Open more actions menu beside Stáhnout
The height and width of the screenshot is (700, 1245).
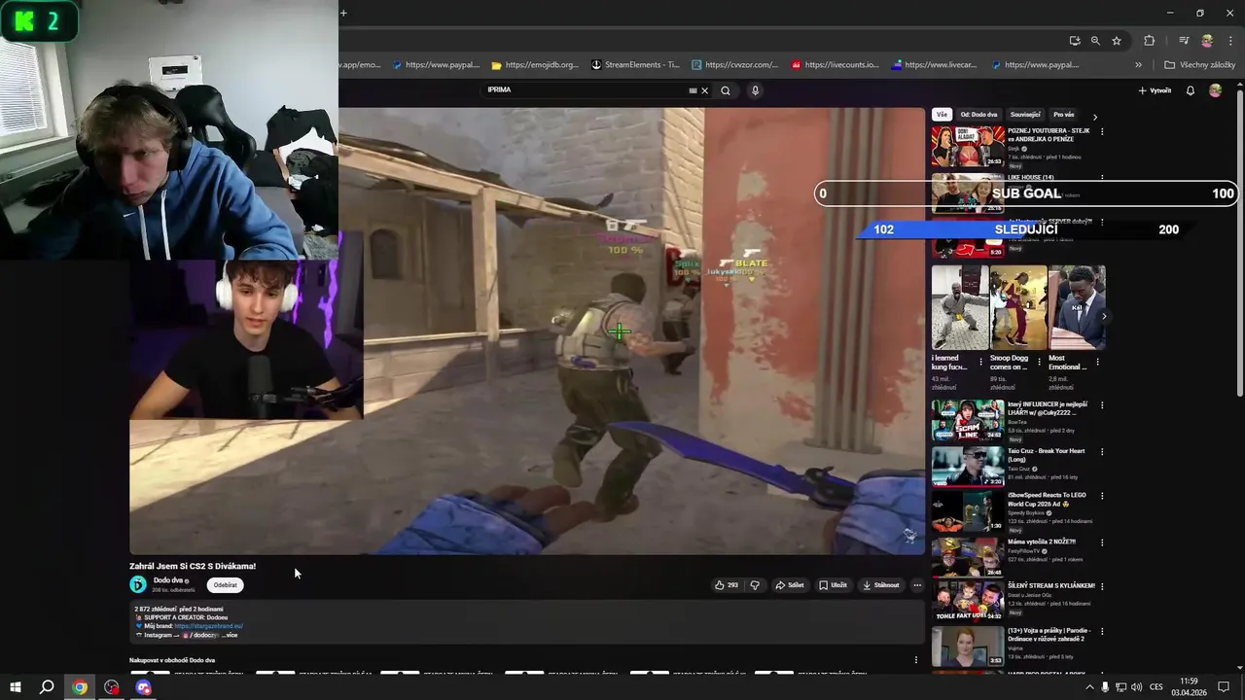pos(917,585)
